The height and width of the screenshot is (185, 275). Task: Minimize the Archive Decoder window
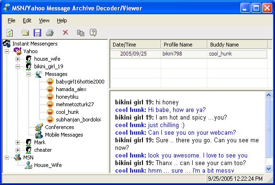(x=245, y=8)
